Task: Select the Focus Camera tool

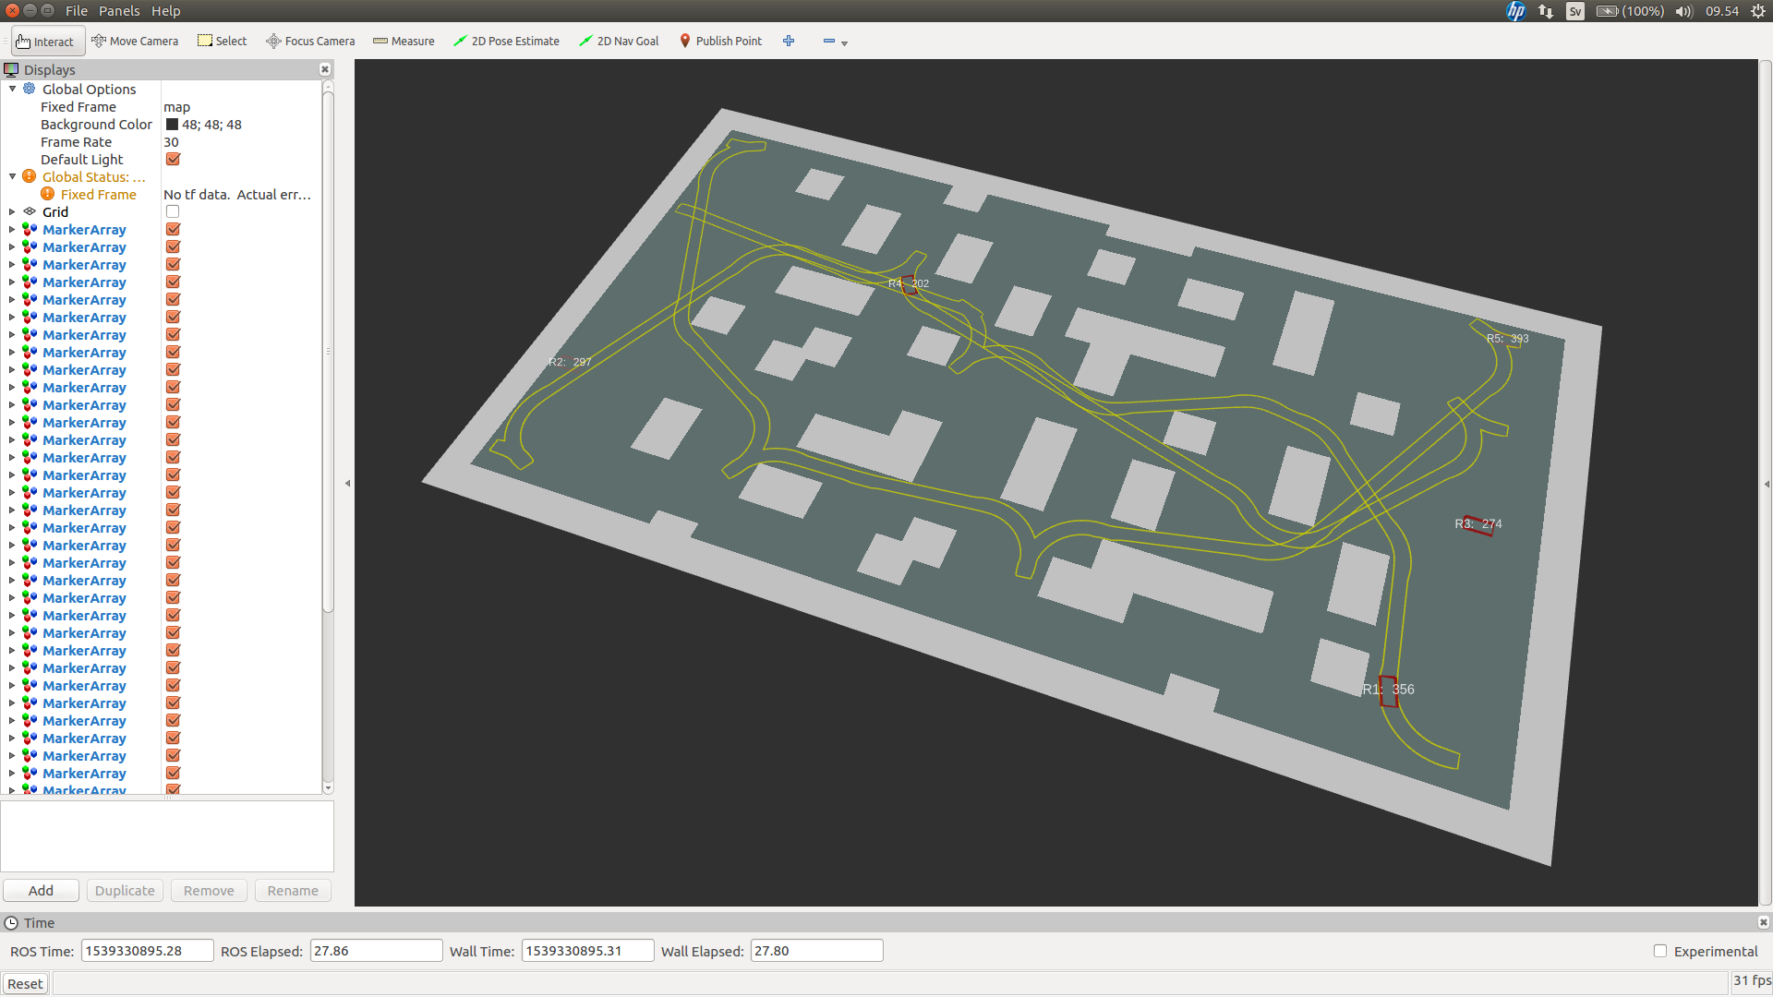Action: [308, 41]
